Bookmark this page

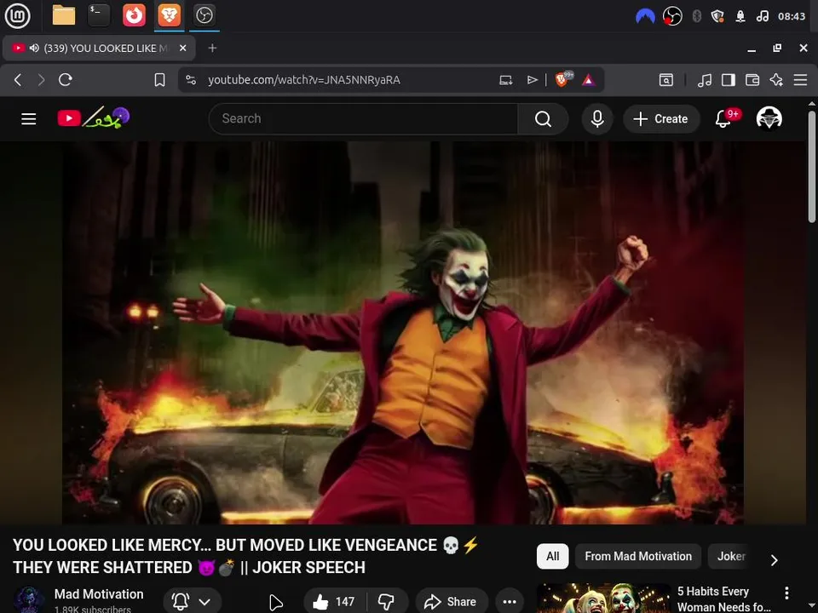159,80
